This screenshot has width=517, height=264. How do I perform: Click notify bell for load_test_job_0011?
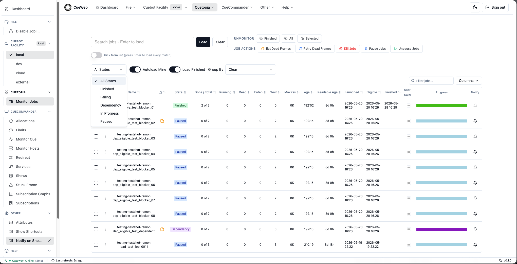click(x=475, y=245)
